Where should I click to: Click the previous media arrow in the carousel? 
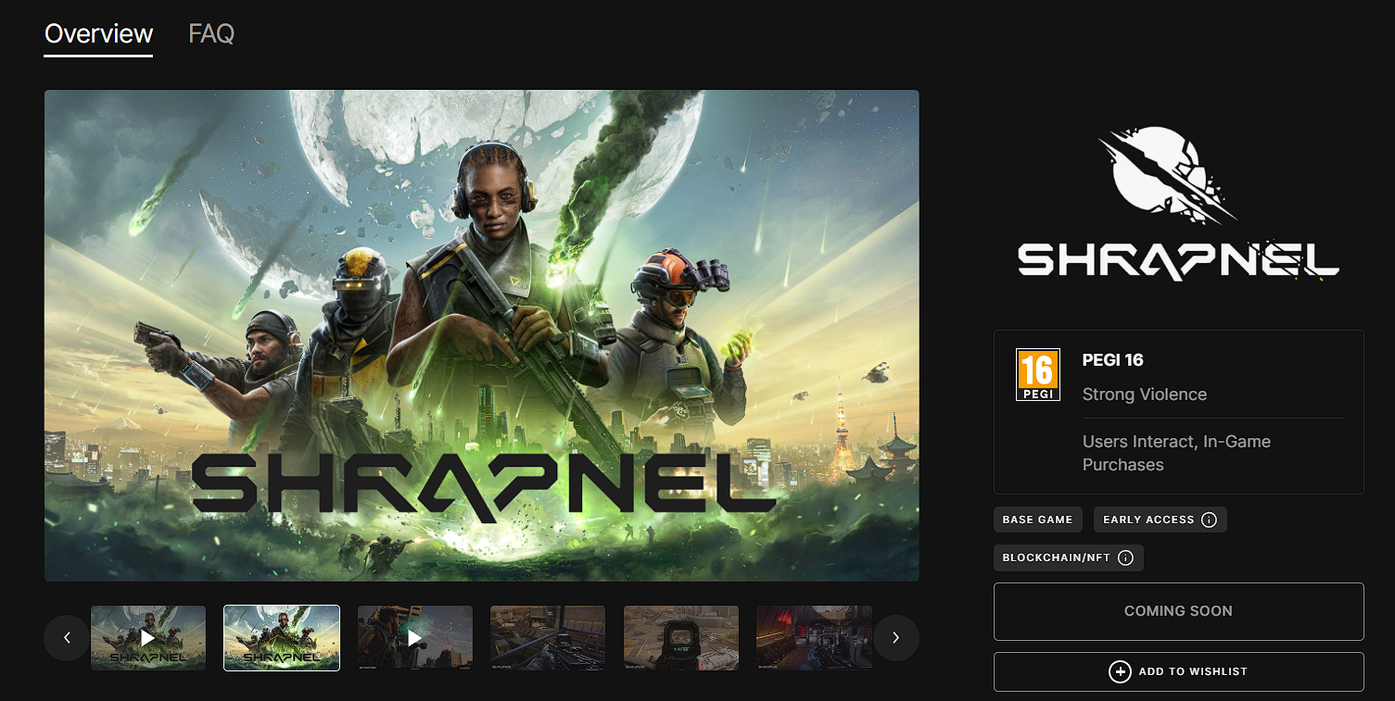point(67,638)
